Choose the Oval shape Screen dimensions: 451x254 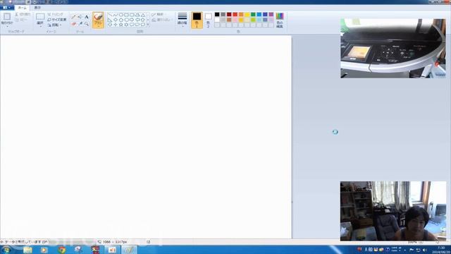click(x=121, y=15)
